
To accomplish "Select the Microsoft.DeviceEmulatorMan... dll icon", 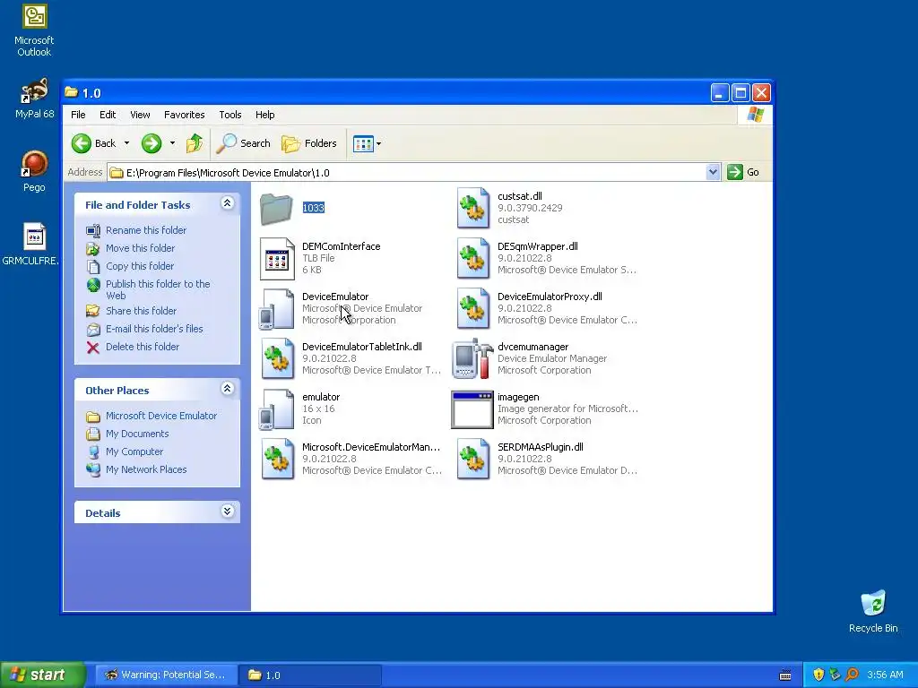I will tap(277, 460).
